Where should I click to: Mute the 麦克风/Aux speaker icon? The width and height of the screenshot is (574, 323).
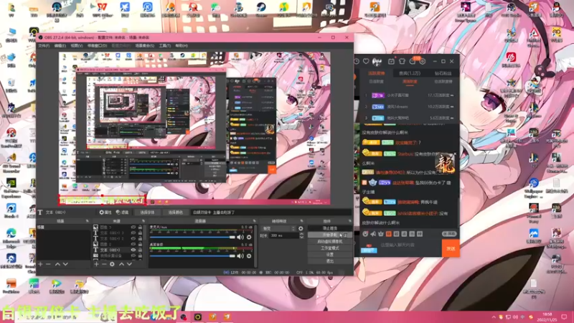coord(240,238)
